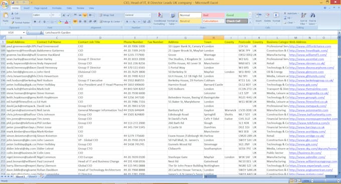The height and width of the screenshot is (184, 341).
Task: Decrease font size with Shrink Font icon
Action: (69, 15)
